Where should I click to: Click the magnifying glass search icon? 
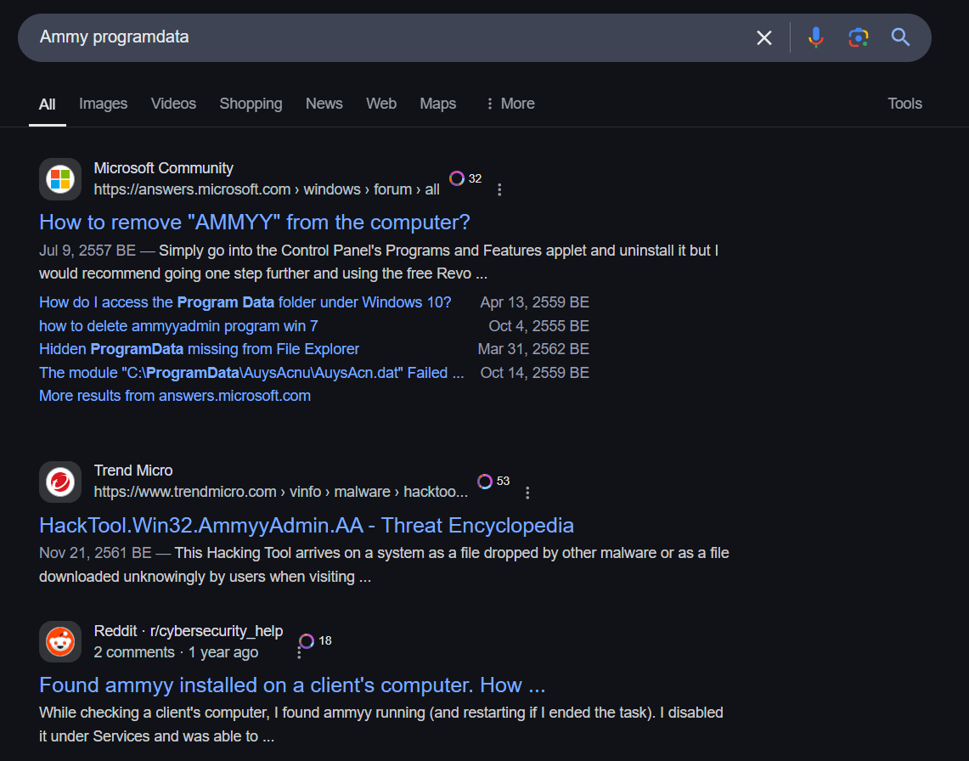click(x=900, y=37)
